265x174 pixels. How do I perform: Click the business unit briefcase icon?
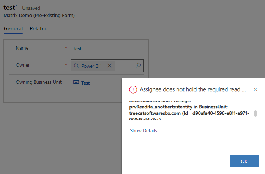pyautogui.click(x=76, y=82)
